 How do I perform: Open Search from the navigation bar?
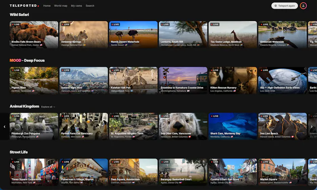(x=90, y=6)
